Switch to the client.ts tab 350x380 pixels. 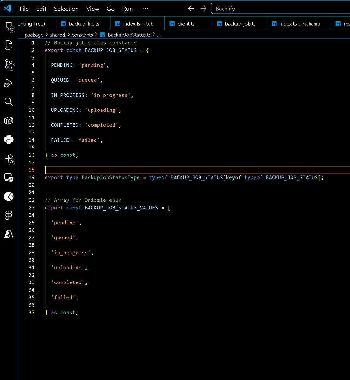click(x=188, y=24)
